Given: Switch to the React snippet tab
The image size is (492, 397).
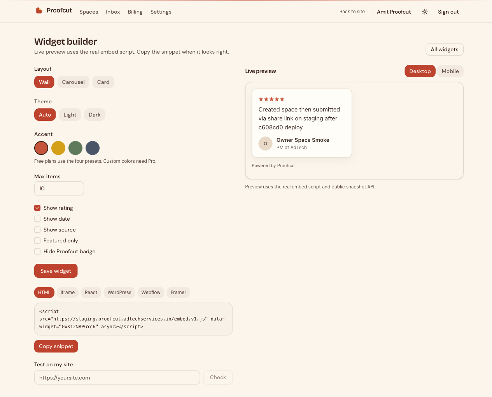Looking at the screenshot, I should [91, 293].
